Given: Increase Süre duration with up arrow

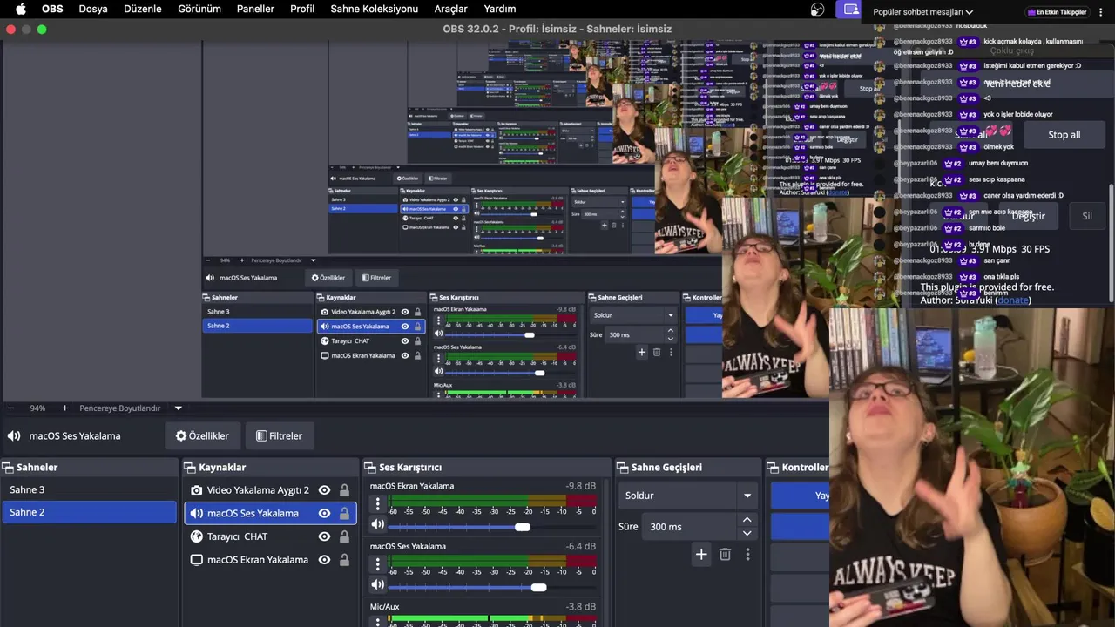Looking at the screenshot, I should point(747,520).
